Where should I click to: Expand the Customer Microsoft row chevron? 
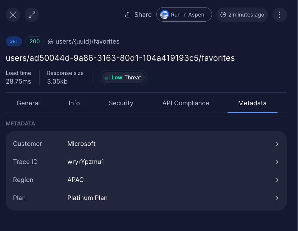(x=277, y=144)
